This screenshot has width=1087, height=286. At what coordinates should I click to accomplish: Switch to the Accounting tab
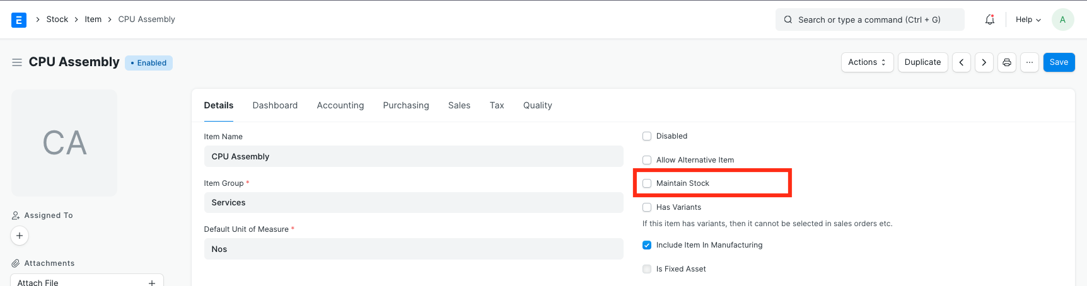(x=340, y=105)
